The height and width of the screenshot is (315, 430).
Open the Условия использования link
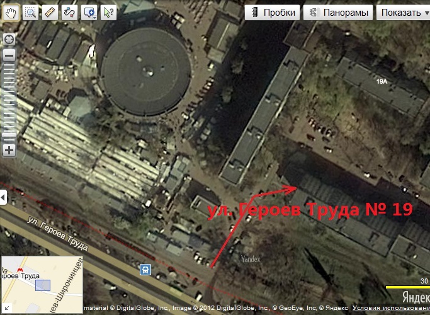[x=390, y=309]
